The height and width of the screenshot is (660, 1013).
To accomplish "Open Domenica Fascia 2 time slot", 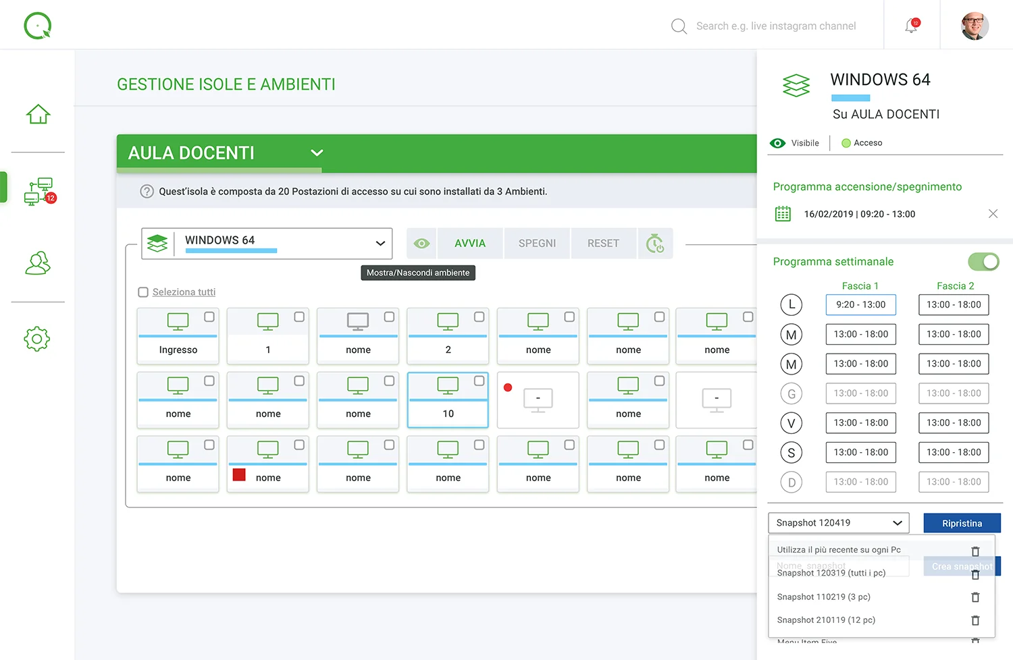I will tap(954, 483).
